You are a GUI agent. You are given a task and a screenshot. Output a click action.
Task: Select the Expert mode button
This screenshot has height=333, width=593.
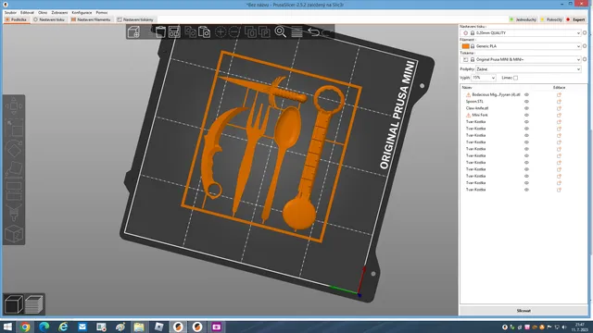(576, 19)
